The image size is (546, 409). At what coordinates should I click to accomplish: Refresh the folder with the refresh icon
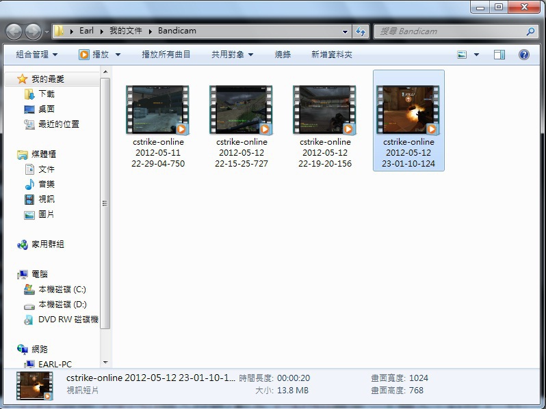[x=361, y=31]
